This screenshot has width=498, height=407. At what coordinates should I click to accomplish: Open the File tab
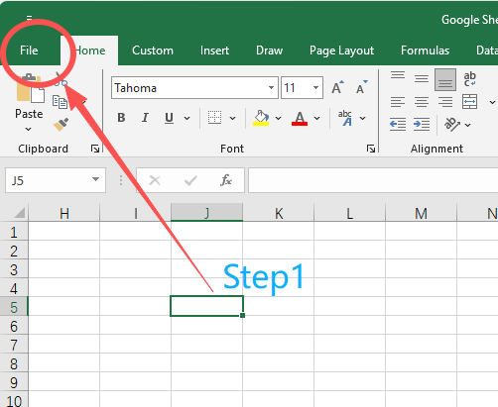point(29,51)
